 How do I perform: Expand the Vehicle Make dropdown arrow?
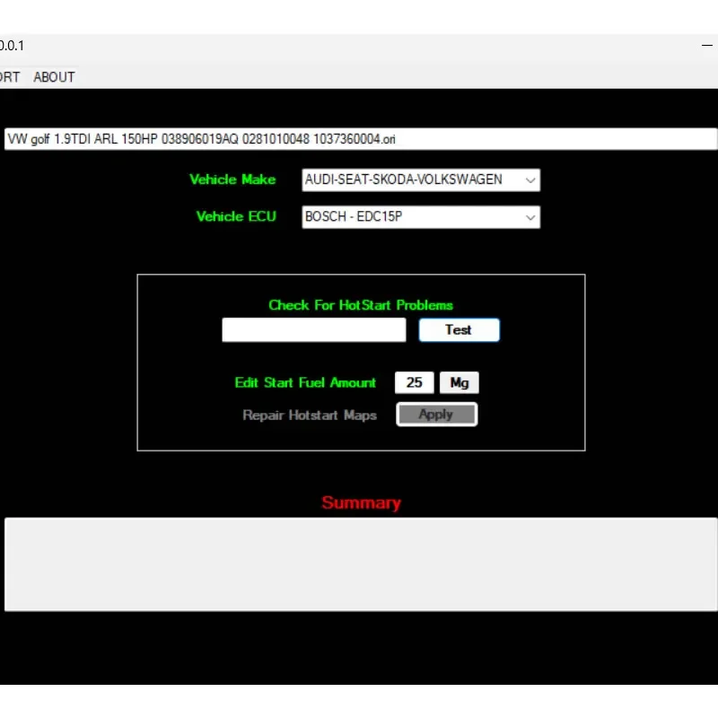530,180
